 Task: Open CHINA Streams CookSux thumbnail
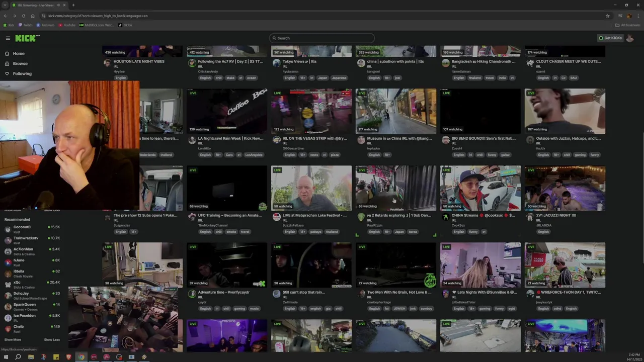480,188
